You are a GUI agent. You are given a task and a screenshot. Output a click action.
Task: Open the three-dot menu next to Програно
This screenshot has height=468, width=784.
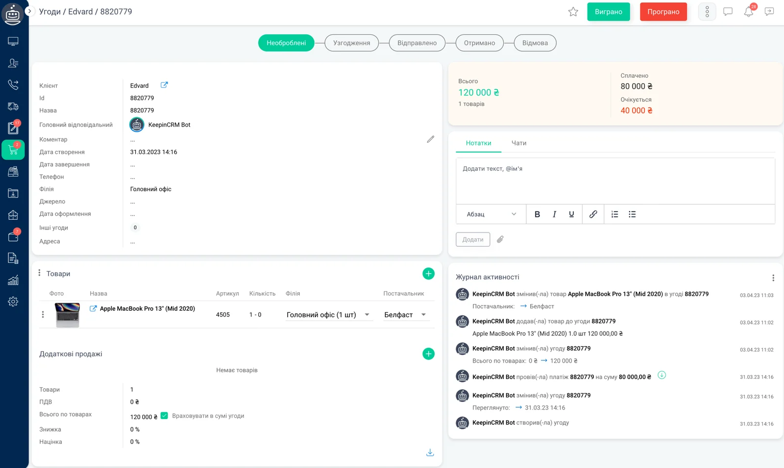[707, 12]
